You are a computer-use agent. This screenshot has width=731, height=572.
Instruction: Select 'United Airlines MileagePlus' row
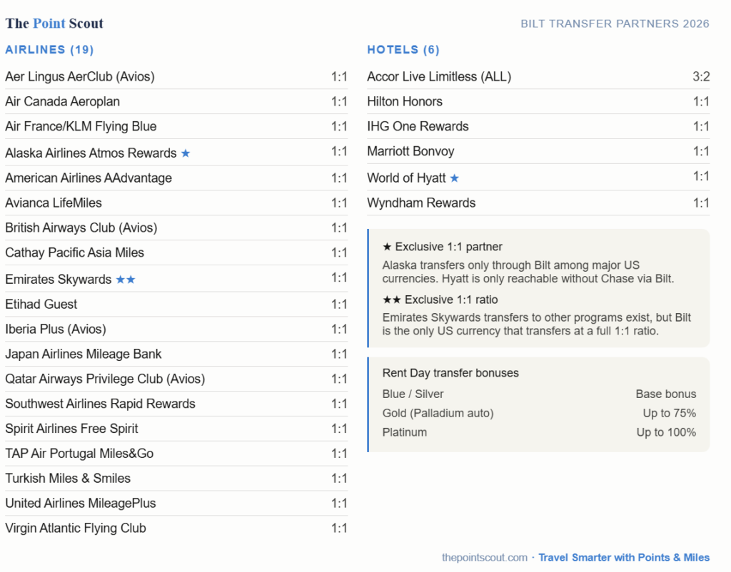click(x=176, y=503)
